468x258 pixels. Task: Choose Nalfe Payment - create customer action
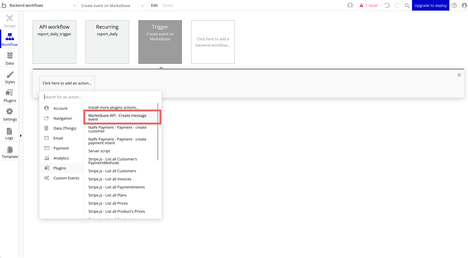120,129
